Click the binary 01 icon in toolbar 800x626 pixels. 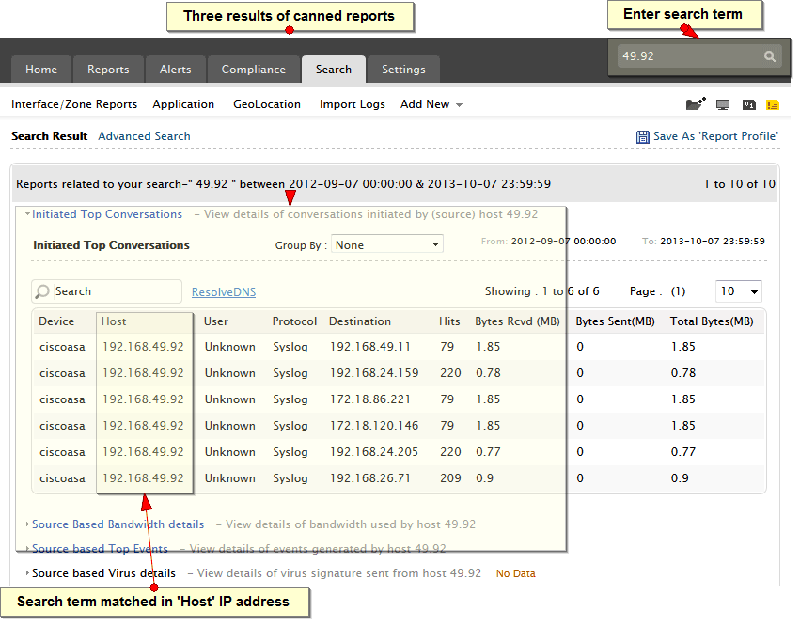point(749,105)
